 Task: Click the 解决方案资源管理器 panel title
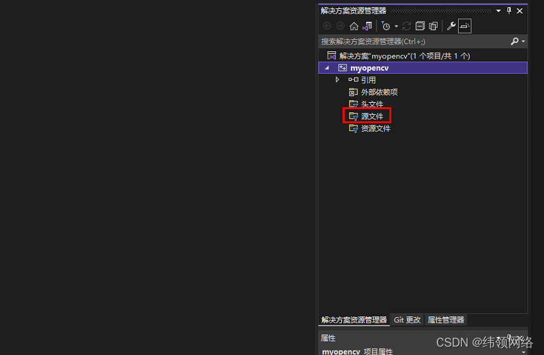pos(353,11)
